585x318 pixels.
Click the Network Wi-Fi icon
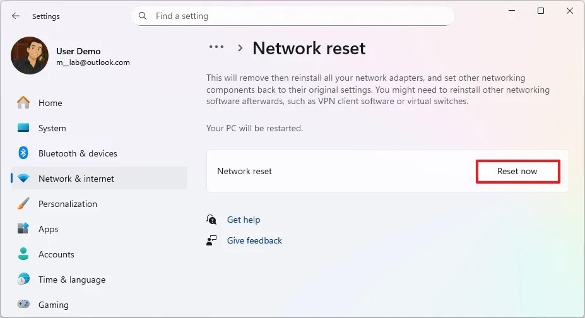click(x=23, y=179)
